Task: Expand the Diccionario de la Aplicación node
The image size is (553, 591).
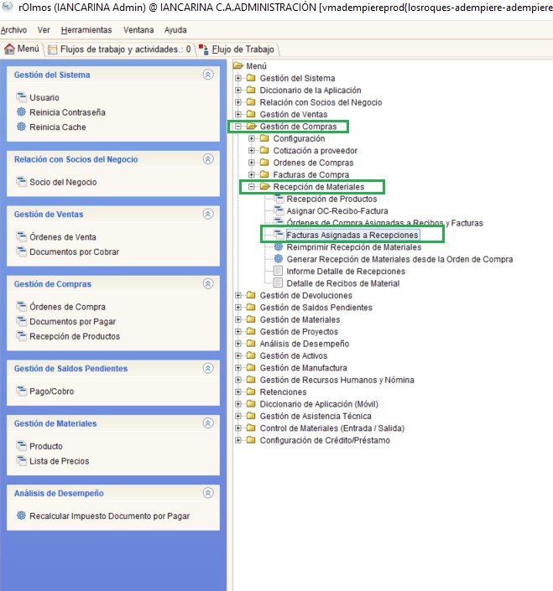Action: [238, 90]
